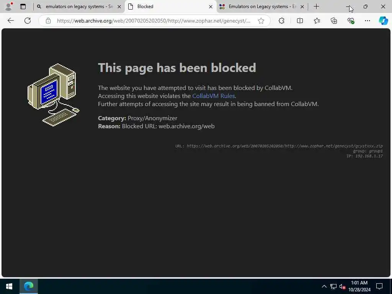The image size is (392, 294).
Task: Open Browser essentials heart icon
Action: (x=351, y=21)
